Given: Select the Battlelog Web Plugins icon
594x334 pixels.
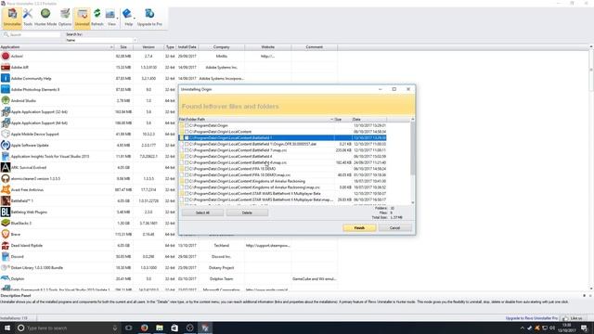Looking at the screenshot, I should (x=6, y=212).
